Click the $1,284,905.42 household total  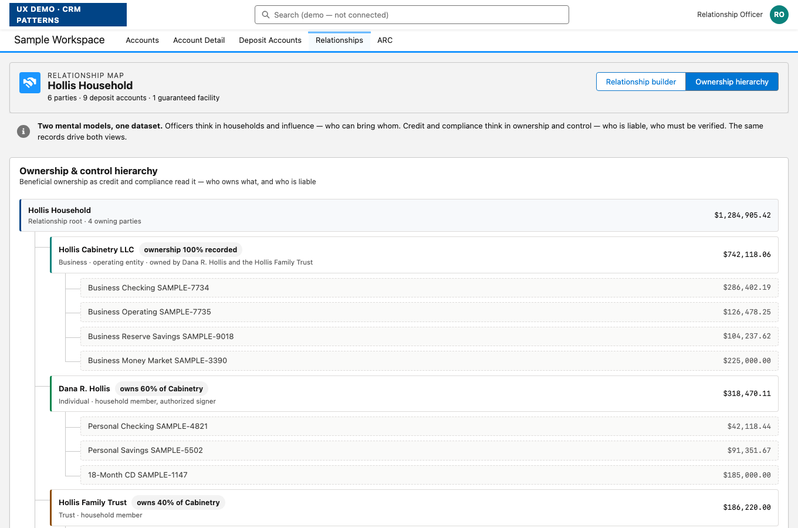click(742, 215)
